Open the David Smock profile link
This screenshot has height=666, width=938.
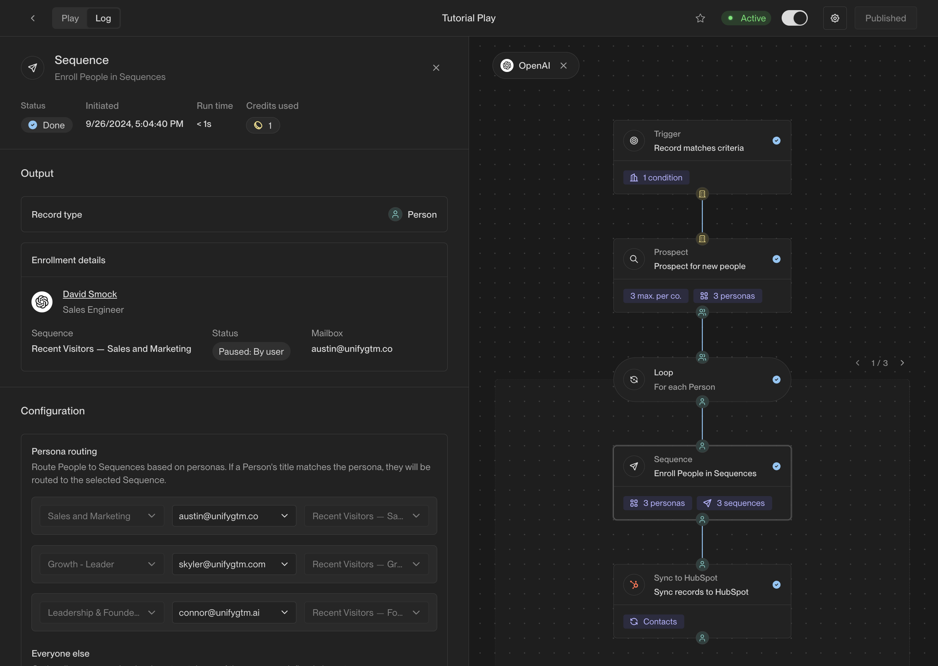(x=90, y=294)
